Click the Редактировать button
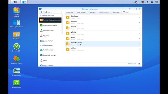168x94 pixels. [81, 12]
